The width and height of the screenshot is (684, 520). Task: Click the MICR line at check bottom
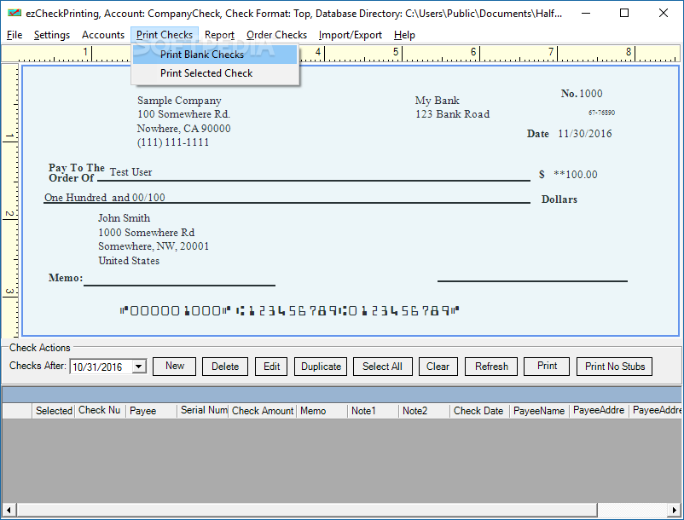(x=289, y=310)
